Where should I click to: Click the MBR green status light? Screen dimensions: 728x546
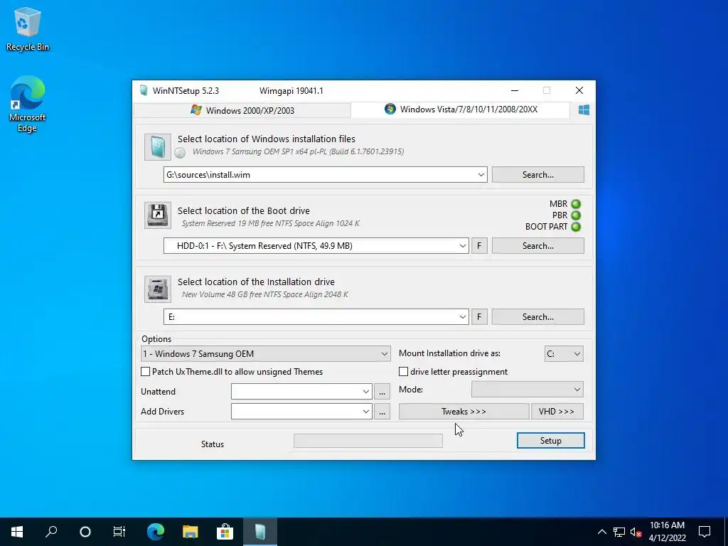576,204
